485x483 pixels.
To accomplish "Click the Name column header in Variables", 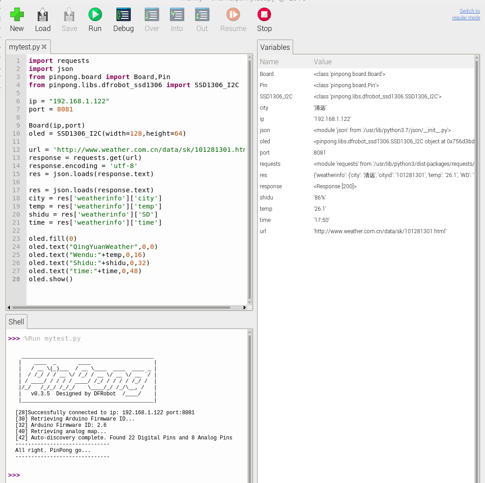I will pyautogui.click(x=269, y=62).
